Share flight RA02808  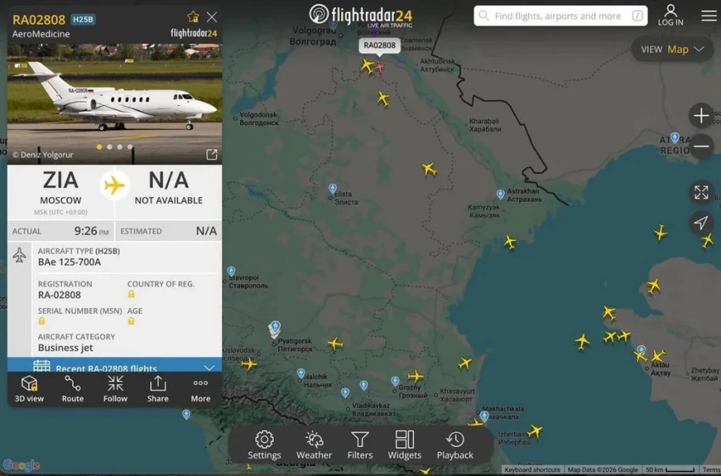point(158,389)
